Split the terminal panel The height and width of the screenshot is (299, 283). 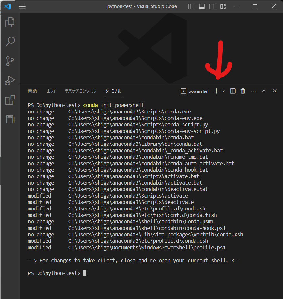pos(232,91)
